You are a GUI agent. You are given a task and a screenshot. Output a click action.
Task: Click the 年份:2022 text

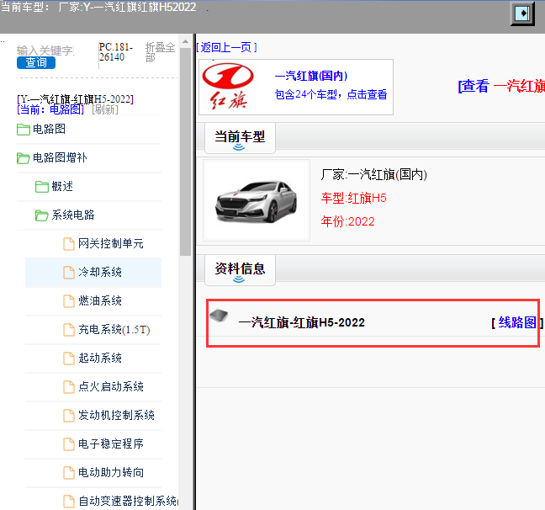click(x=347, y=221)
